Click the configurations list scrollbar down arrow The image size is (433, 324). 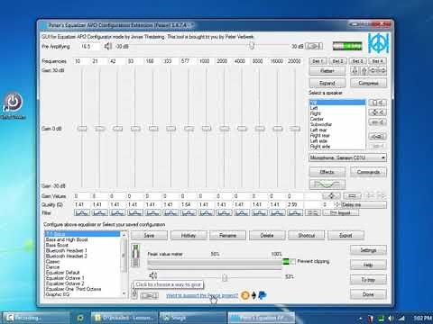click(124, 293)
